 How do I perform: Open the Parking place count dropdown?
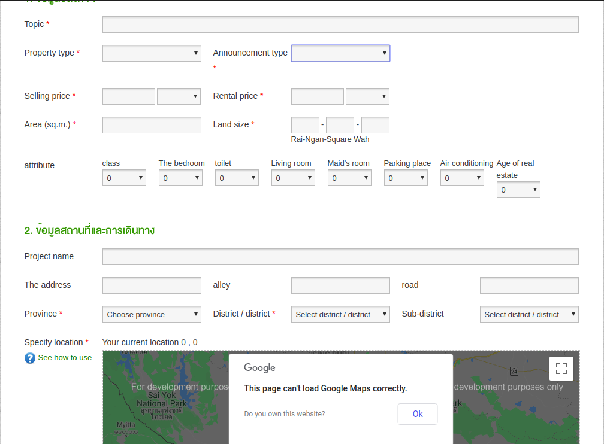point(406,178)
